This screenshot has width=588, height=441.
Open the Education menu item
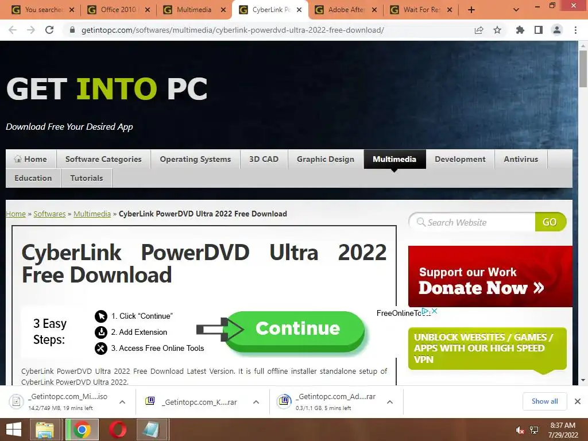33,178
